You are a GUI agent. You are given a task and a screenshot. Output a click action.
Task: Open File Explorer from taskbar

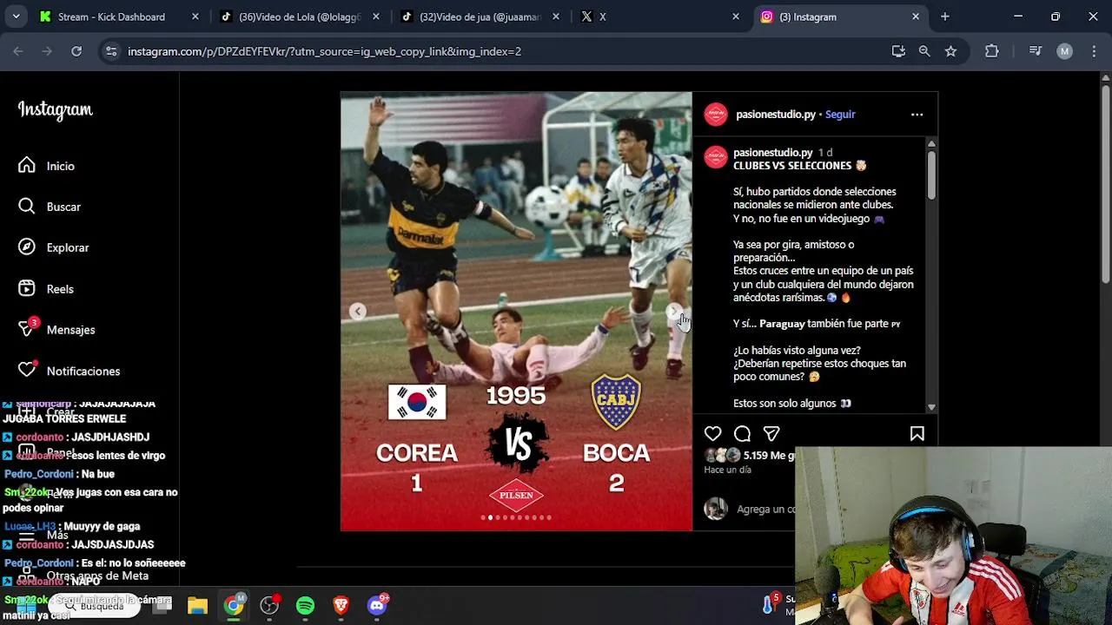pyautogui.click(x=197, y=606)
